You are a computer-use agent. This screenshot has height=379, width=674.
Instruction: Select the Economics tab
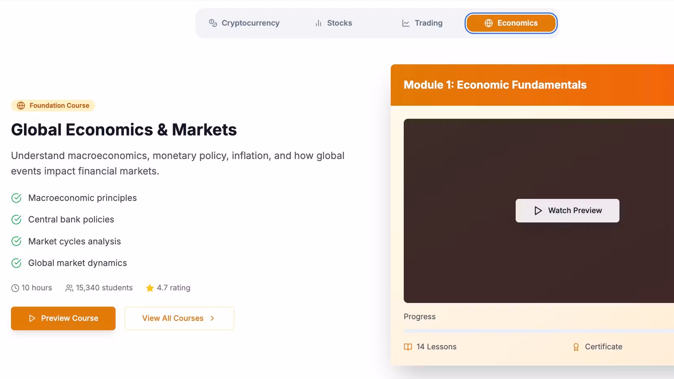coord(511,23)
